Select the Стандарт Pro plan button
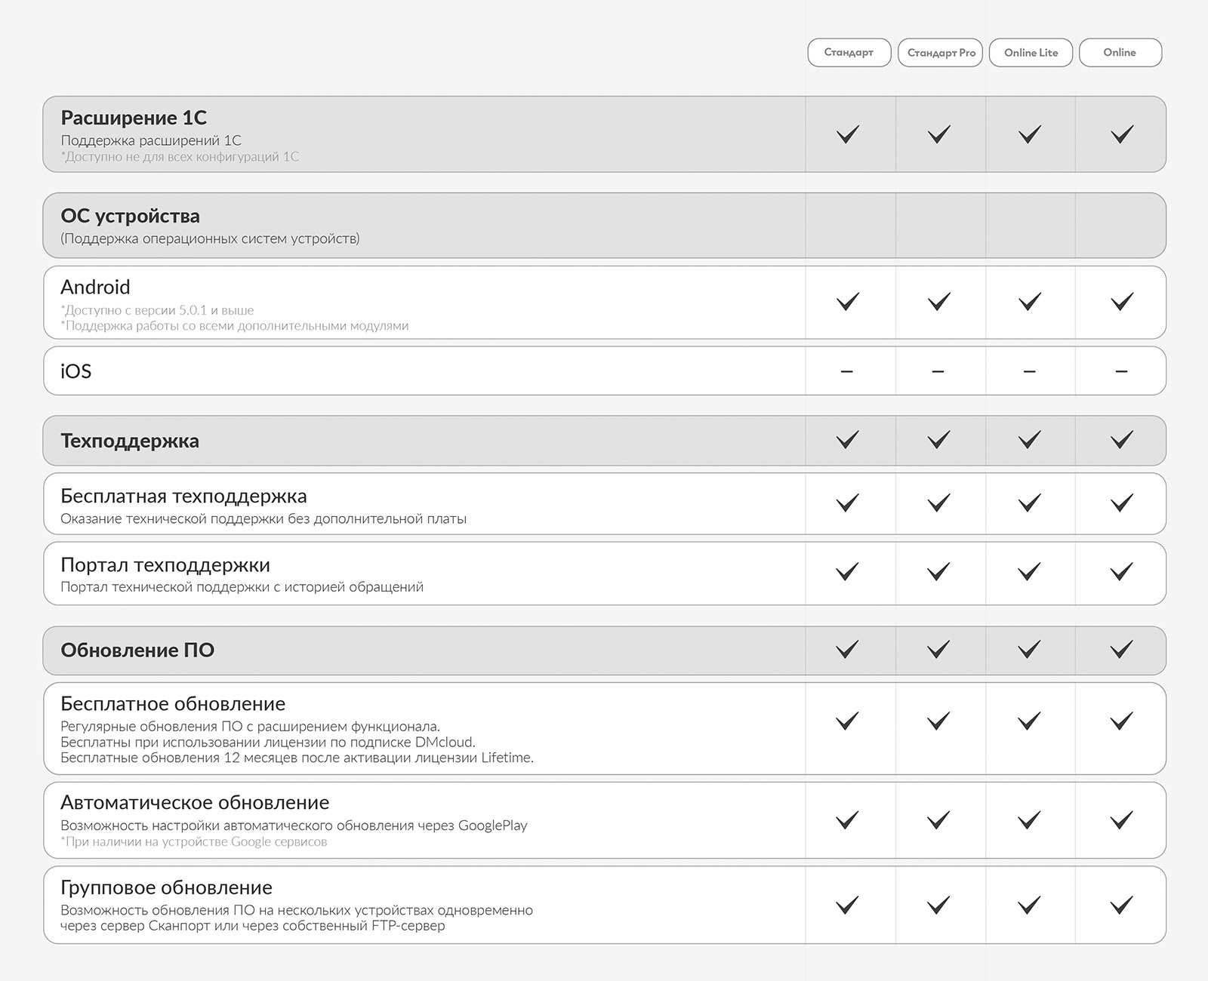Image resolution: width=1208 pixels, height=981 pixels. (x=941, y=53)
